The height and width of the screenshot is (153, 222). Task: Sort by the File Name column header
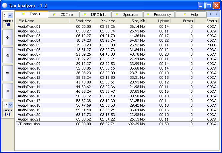pos(26,21)
